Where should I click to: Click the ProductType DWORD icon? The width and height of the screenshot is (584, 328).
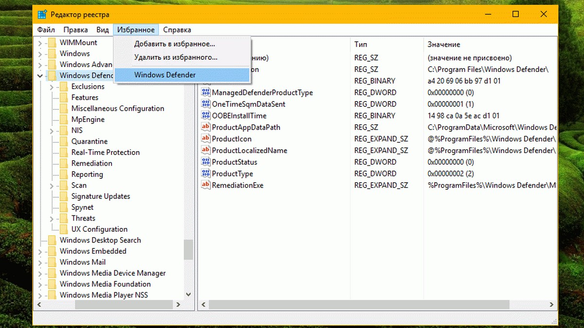205,173
